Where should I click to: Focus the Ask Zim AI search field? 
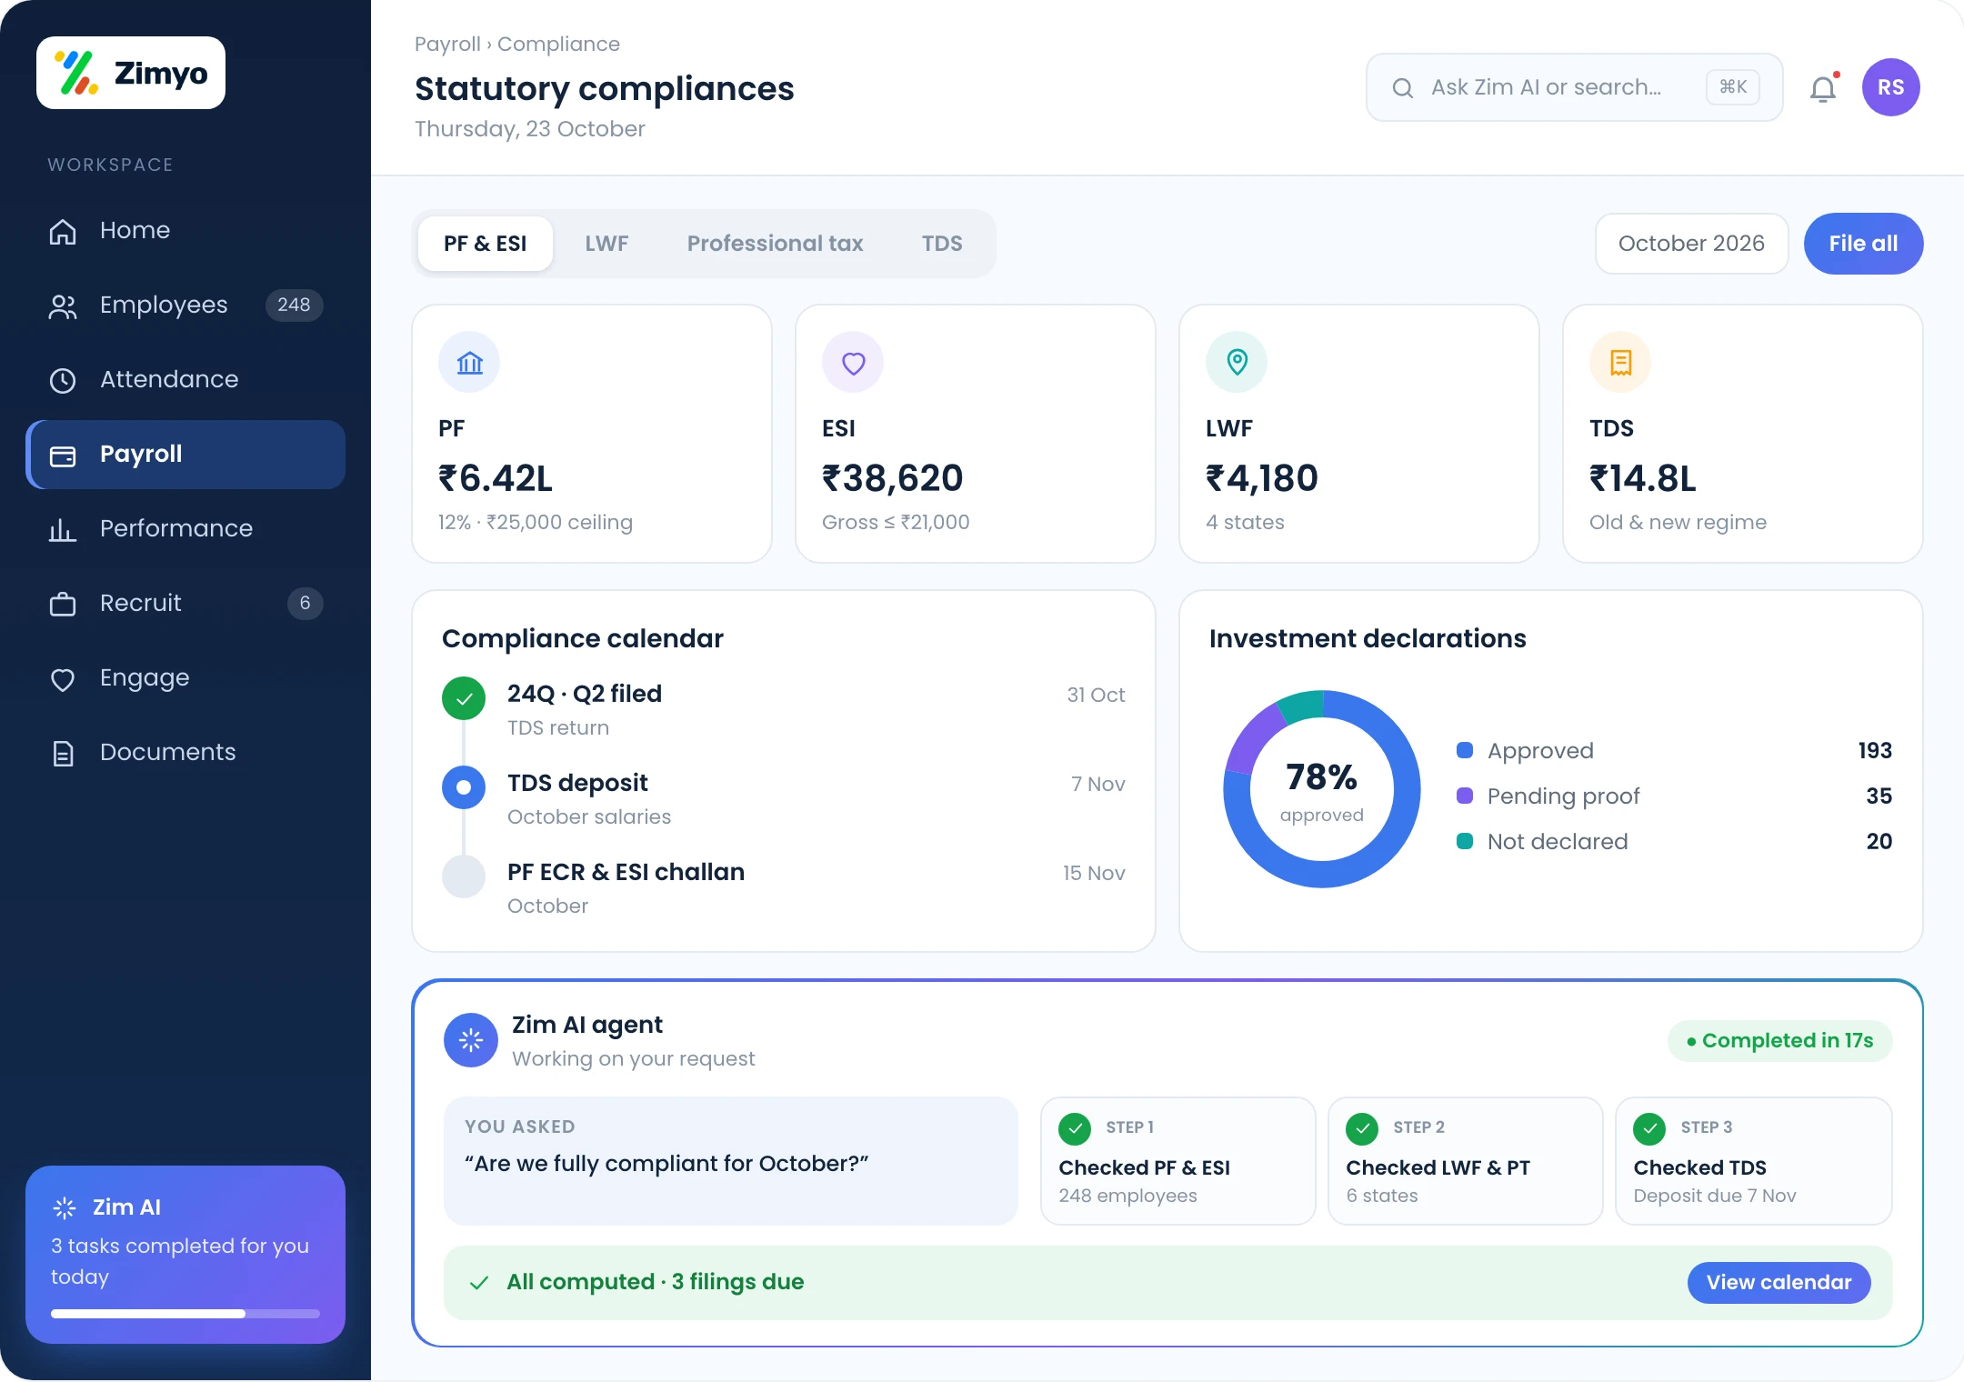pos(1574,87)
